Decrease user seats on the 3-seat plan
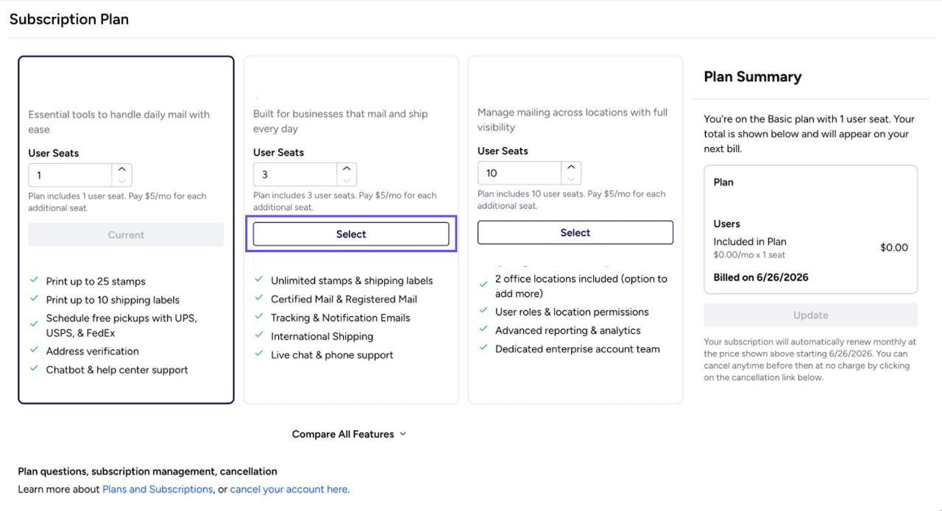The width and height of the screenshot is (942, 511). point(347,180)
